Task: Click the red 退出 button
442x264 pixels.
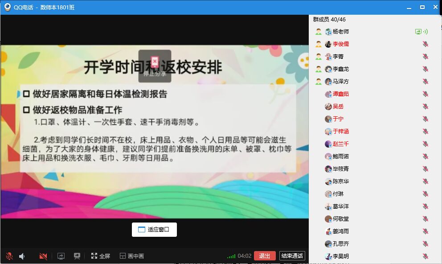Action: pos(265,256)
